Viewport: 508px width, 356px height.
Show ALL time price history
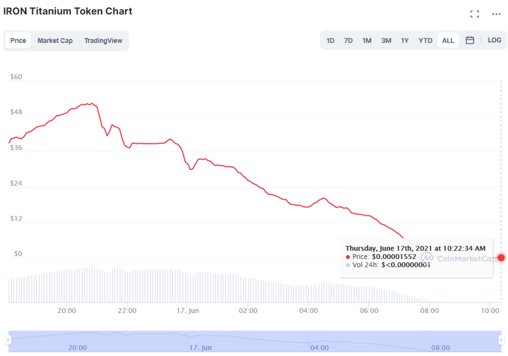point(448,41)
